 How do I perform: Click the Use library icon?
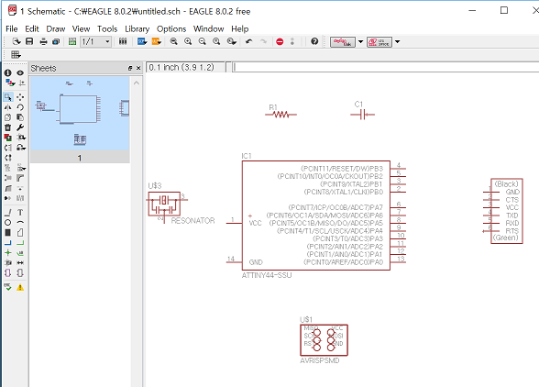[123, 41]
